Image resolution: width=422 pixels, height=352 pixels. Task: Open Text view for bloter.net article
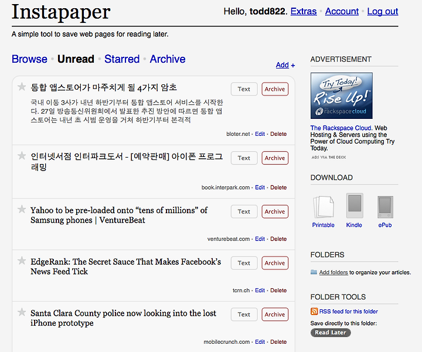point(244,89)
